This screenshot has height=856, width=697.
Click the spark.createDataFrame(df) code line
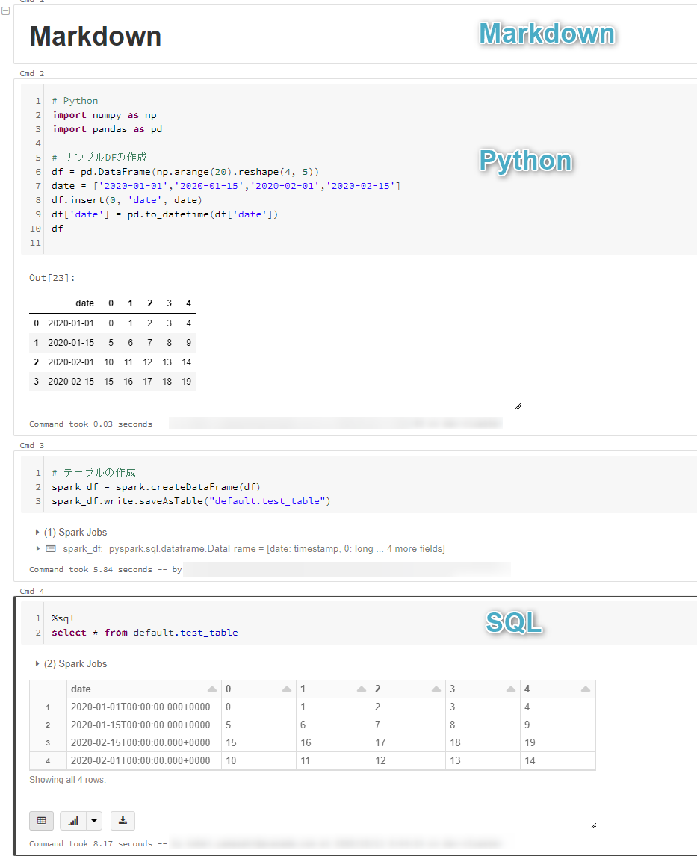point(156,487)
